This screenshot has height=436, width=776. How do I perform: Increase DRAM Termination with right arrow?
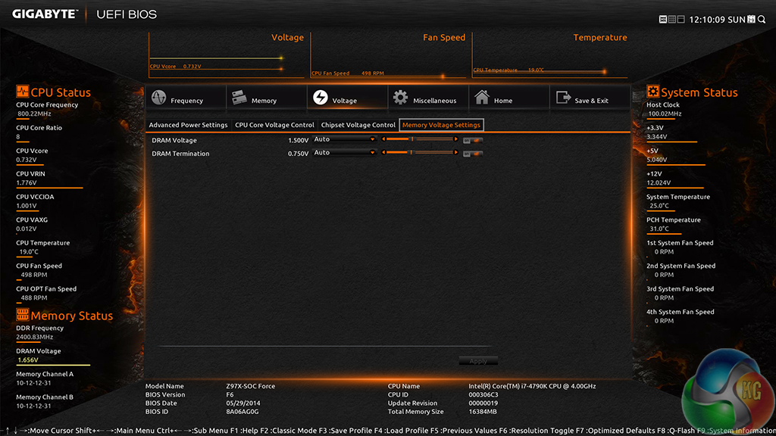(x=455, y=153)
